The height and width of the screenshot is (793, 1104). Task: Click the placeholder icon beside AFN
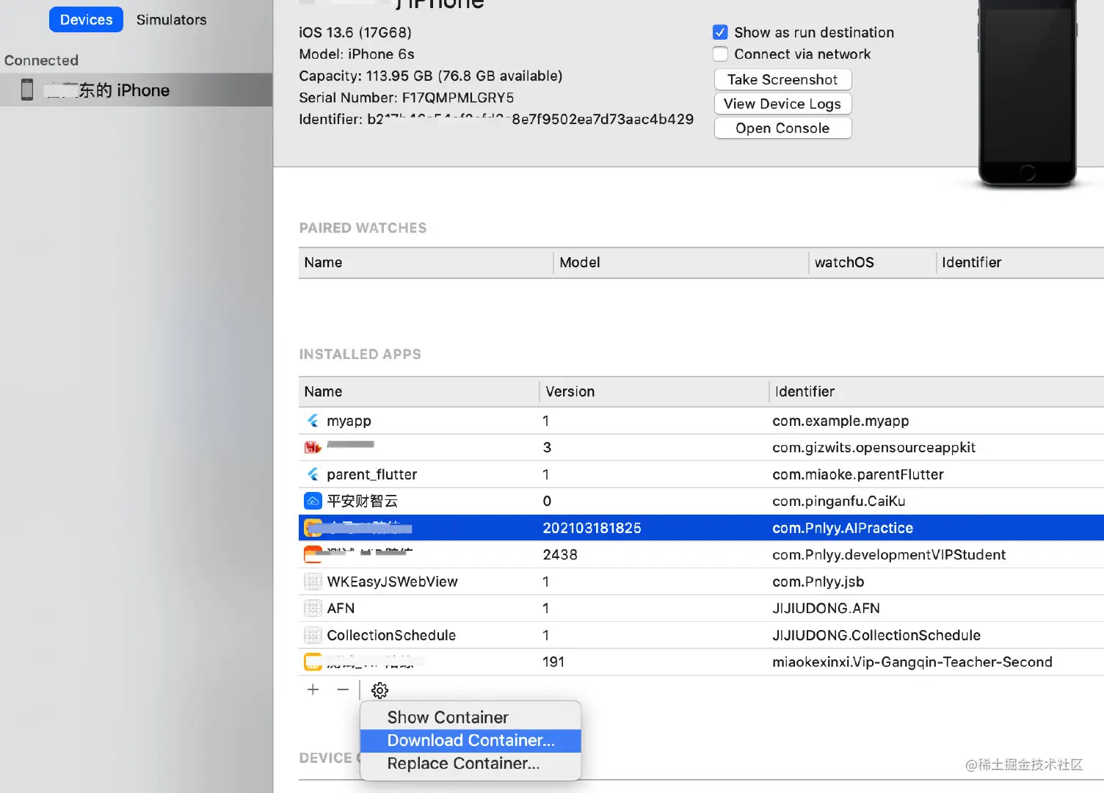pyautogui.click(x=313, y=608)
